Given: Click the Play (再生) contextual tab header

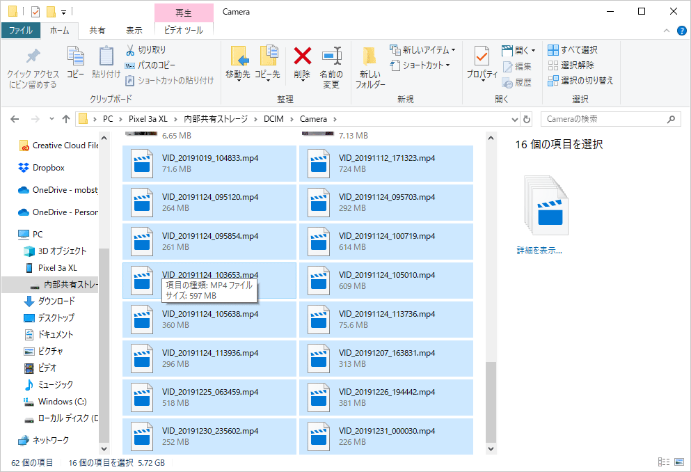Looking at the screenshot, I should click(184, 13).
